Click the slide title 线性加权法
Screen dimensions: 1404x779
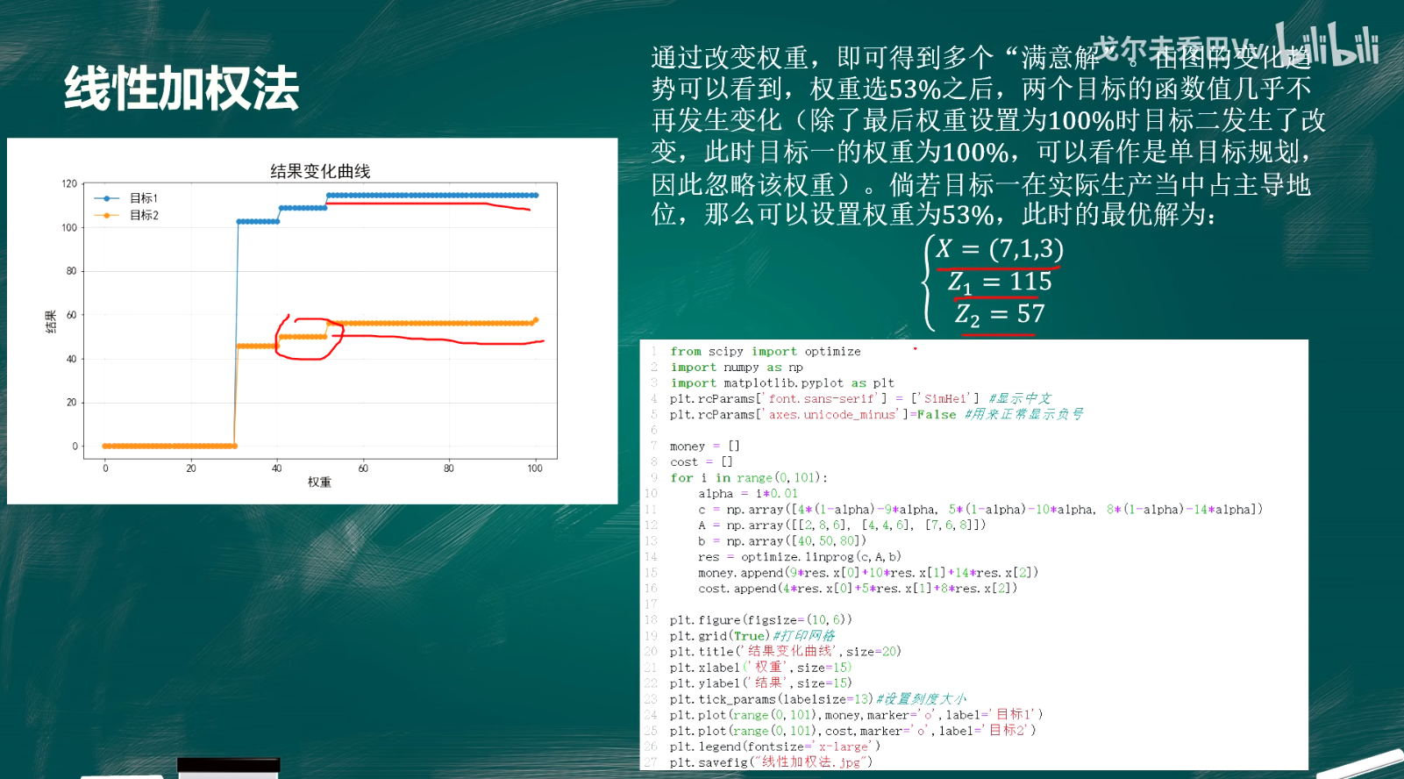(x=182, y=89)
